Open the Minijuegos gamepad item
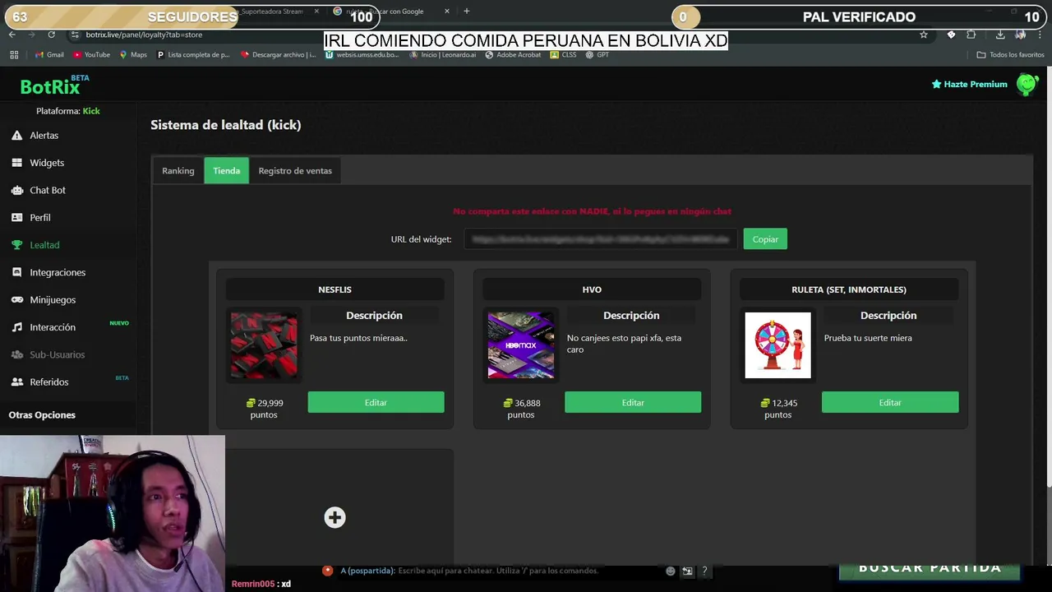 pos(52,300)
